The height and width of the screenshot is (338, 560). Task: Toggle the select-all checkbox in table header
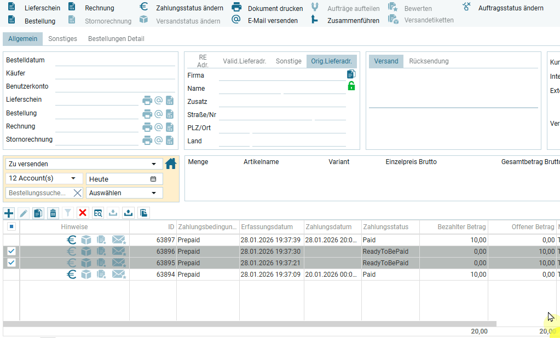click(11, 226)
